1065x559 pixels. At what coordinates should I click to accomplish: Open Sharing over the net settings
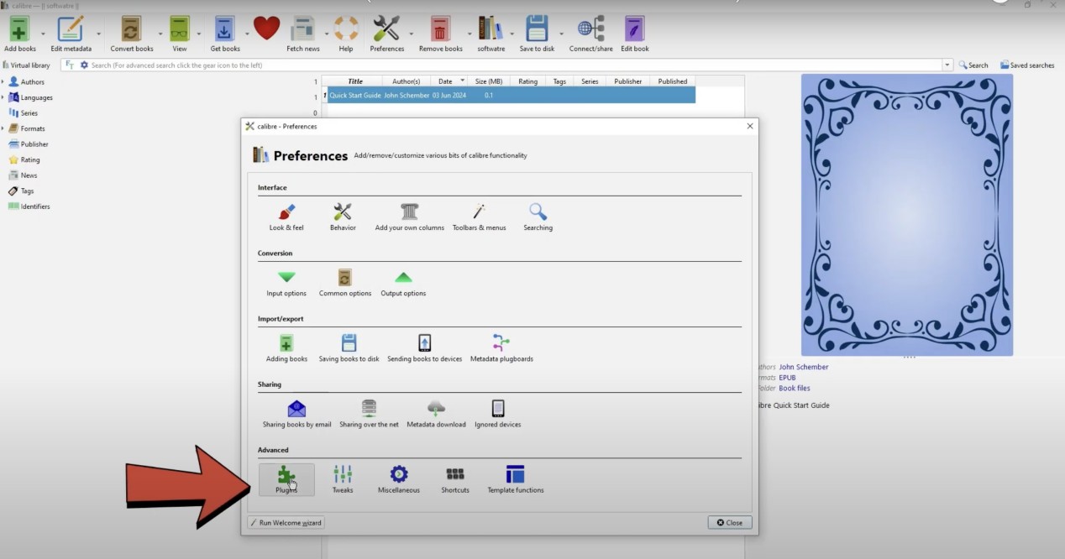pos(369,414)
